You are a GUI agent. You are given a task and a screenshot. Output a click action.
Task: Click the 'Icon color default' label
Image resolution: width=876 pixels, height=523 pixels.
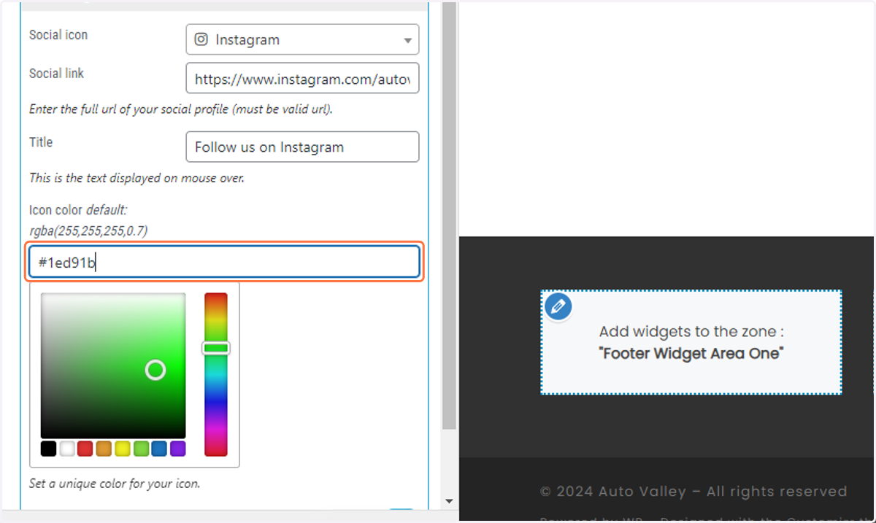tap(78, 210)
